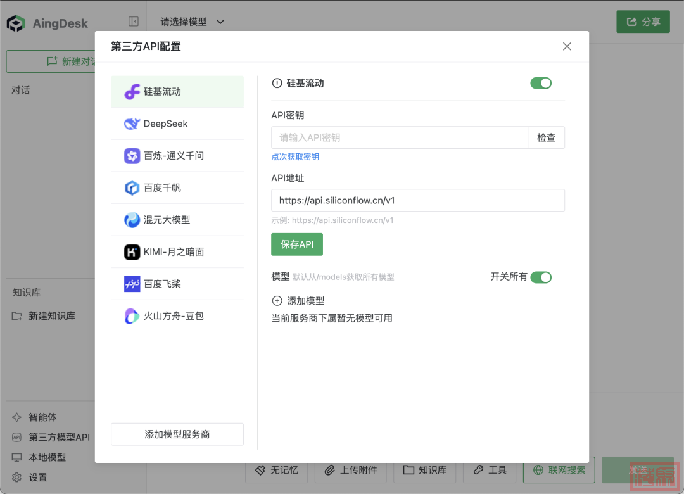Select the 混元大模型 provider entry
The height and width of the screenshot is (494, 684).
(177, 220)
